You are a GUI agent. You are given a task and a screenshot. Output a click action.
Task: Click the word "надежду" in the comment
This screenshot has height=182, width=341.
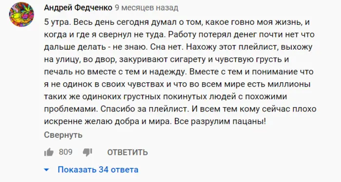(x=168, y=72)
